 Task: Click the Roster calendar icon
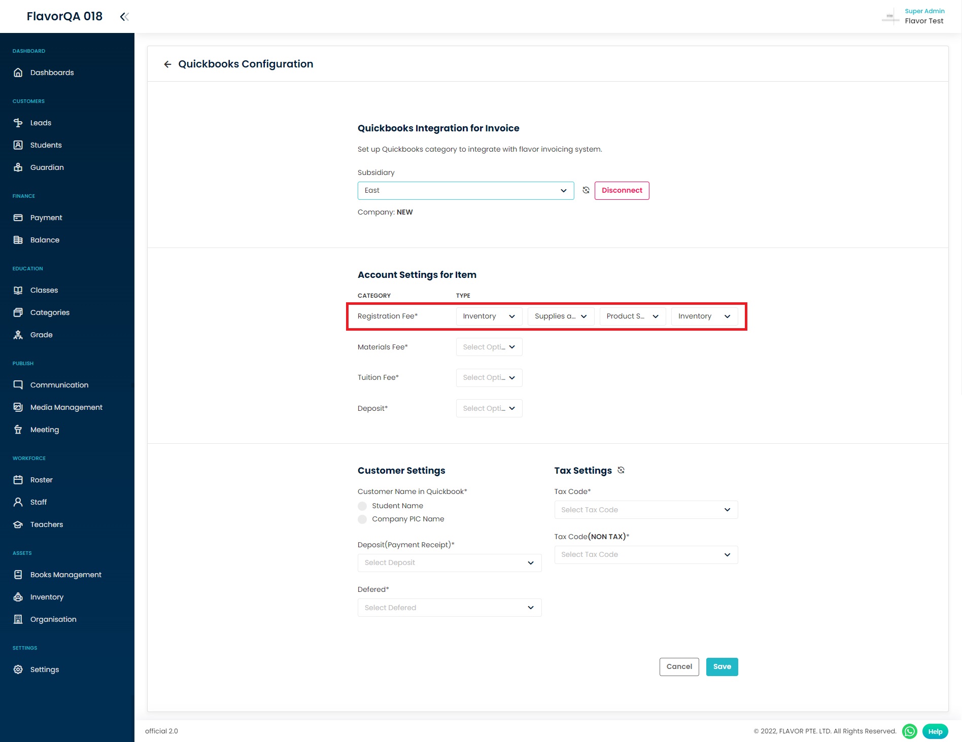point(18,480)
